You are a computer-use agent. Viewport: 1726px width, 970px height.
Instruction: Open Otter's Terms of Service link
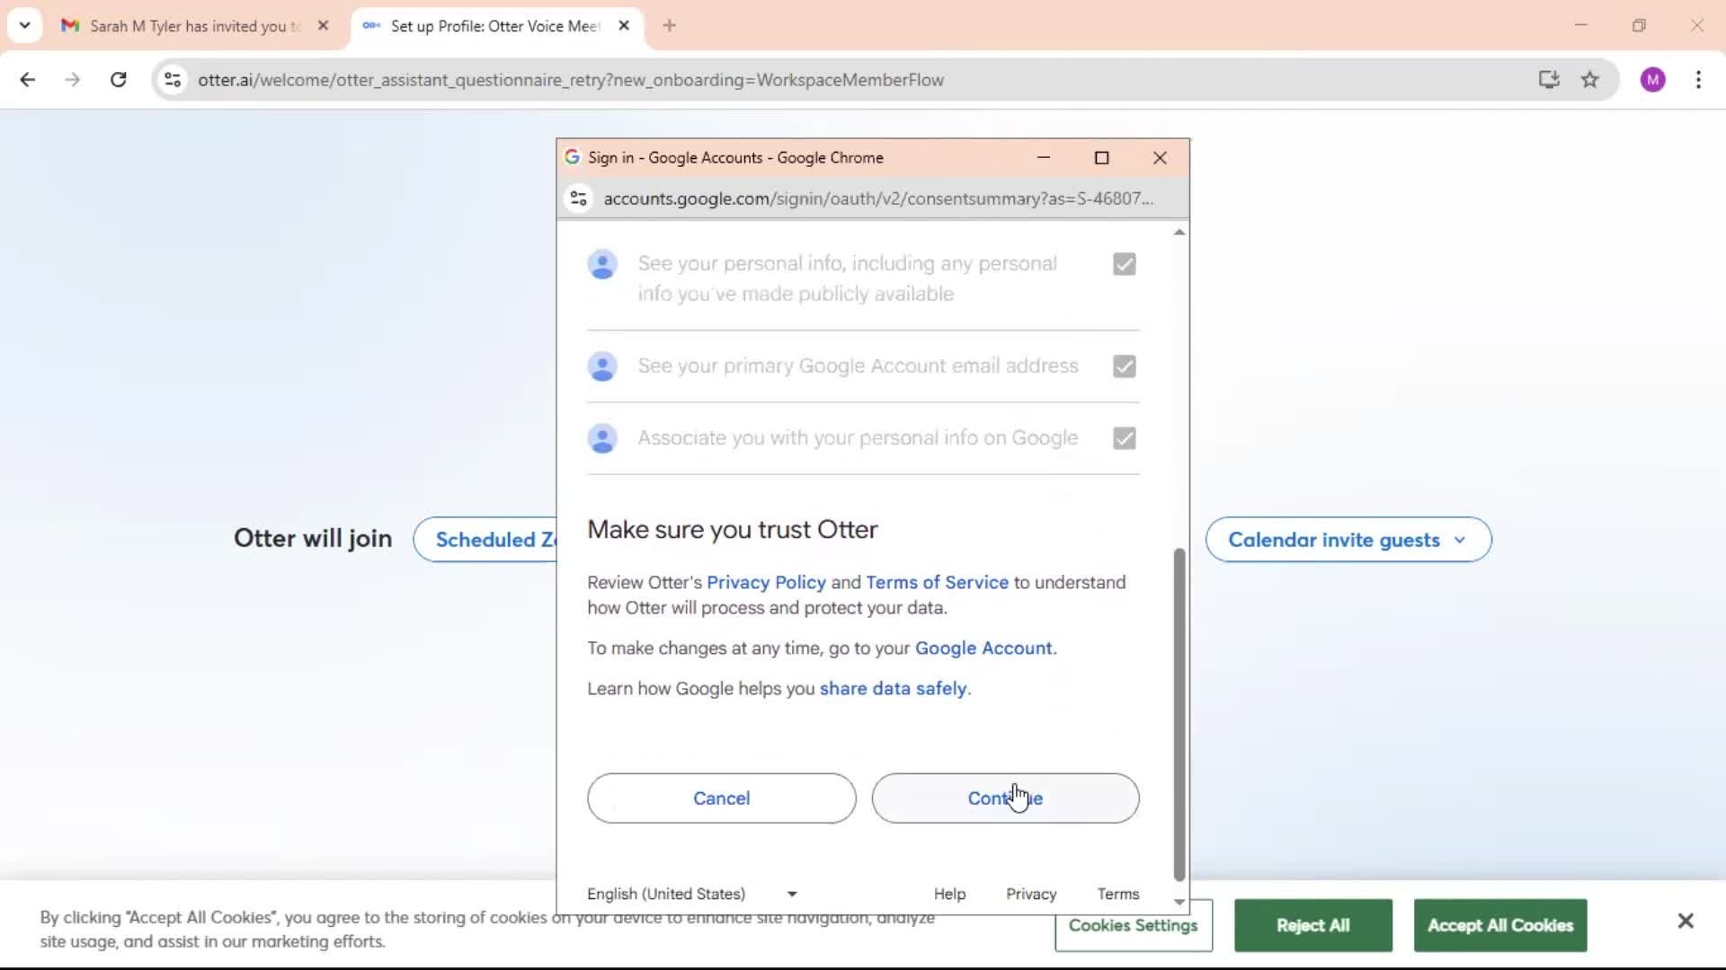[937, 582]
